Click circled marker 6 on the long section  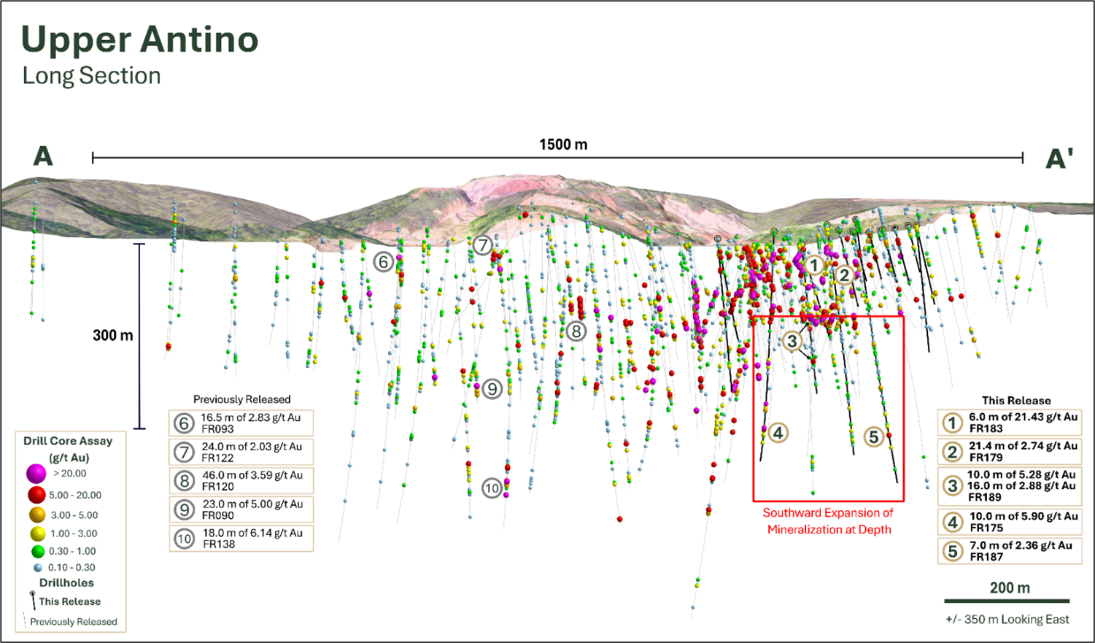click(x=384, y=261)
